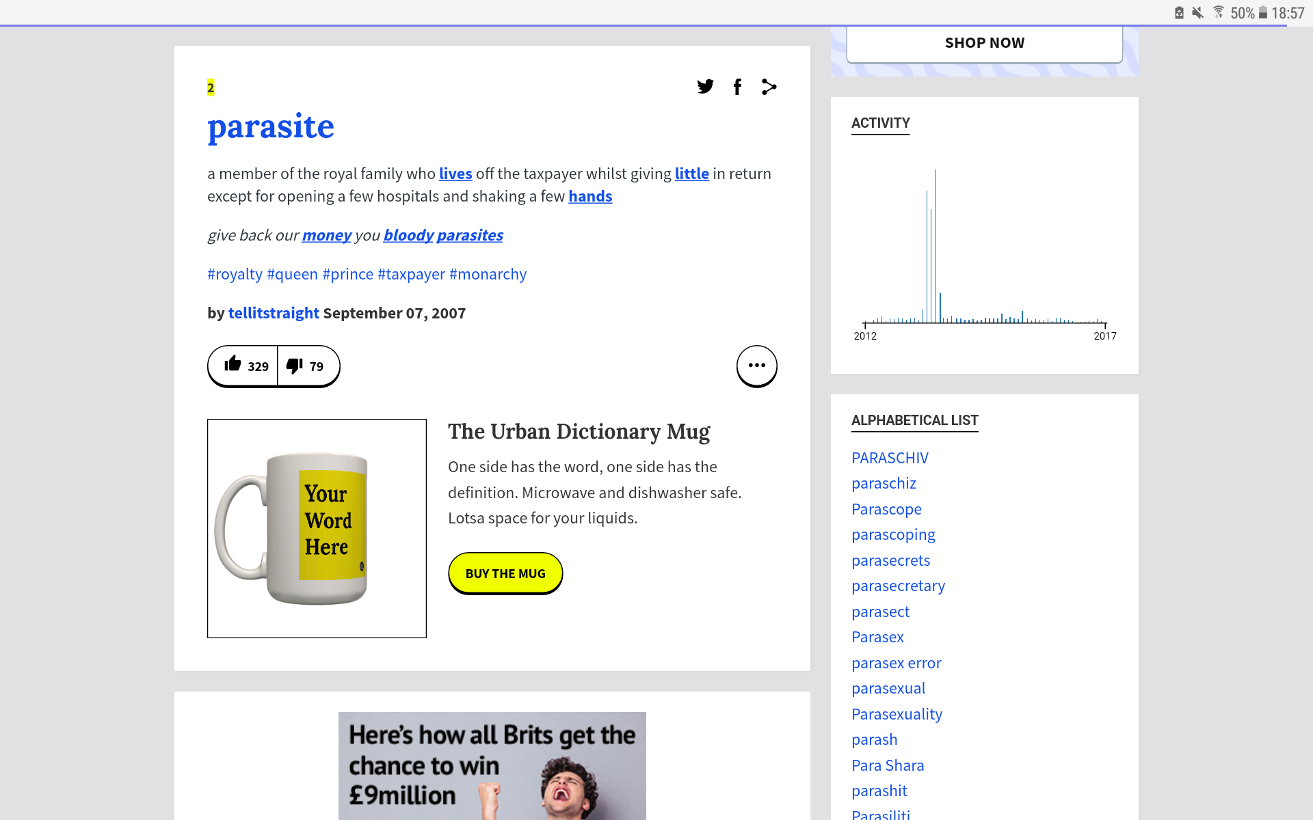1313x820 pixels.
Task: Share definition on Twitter
Action: coord(705,87)
